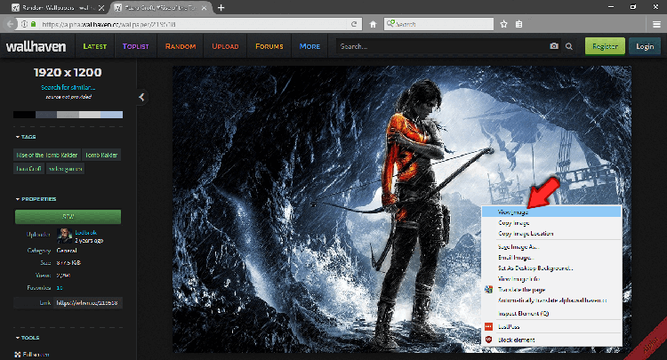
Task: Choose Automatically translate alpha.wallhaven.cc
Action: click(551, 300)
